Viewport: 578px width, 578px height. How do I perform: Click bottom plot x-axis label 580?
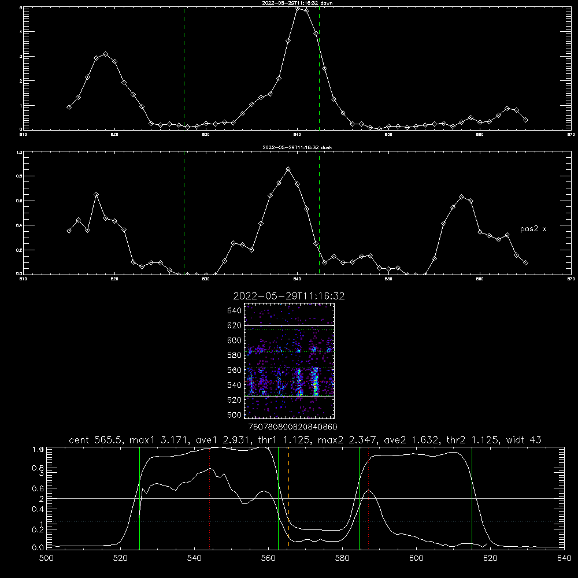(x=342, y=558)
